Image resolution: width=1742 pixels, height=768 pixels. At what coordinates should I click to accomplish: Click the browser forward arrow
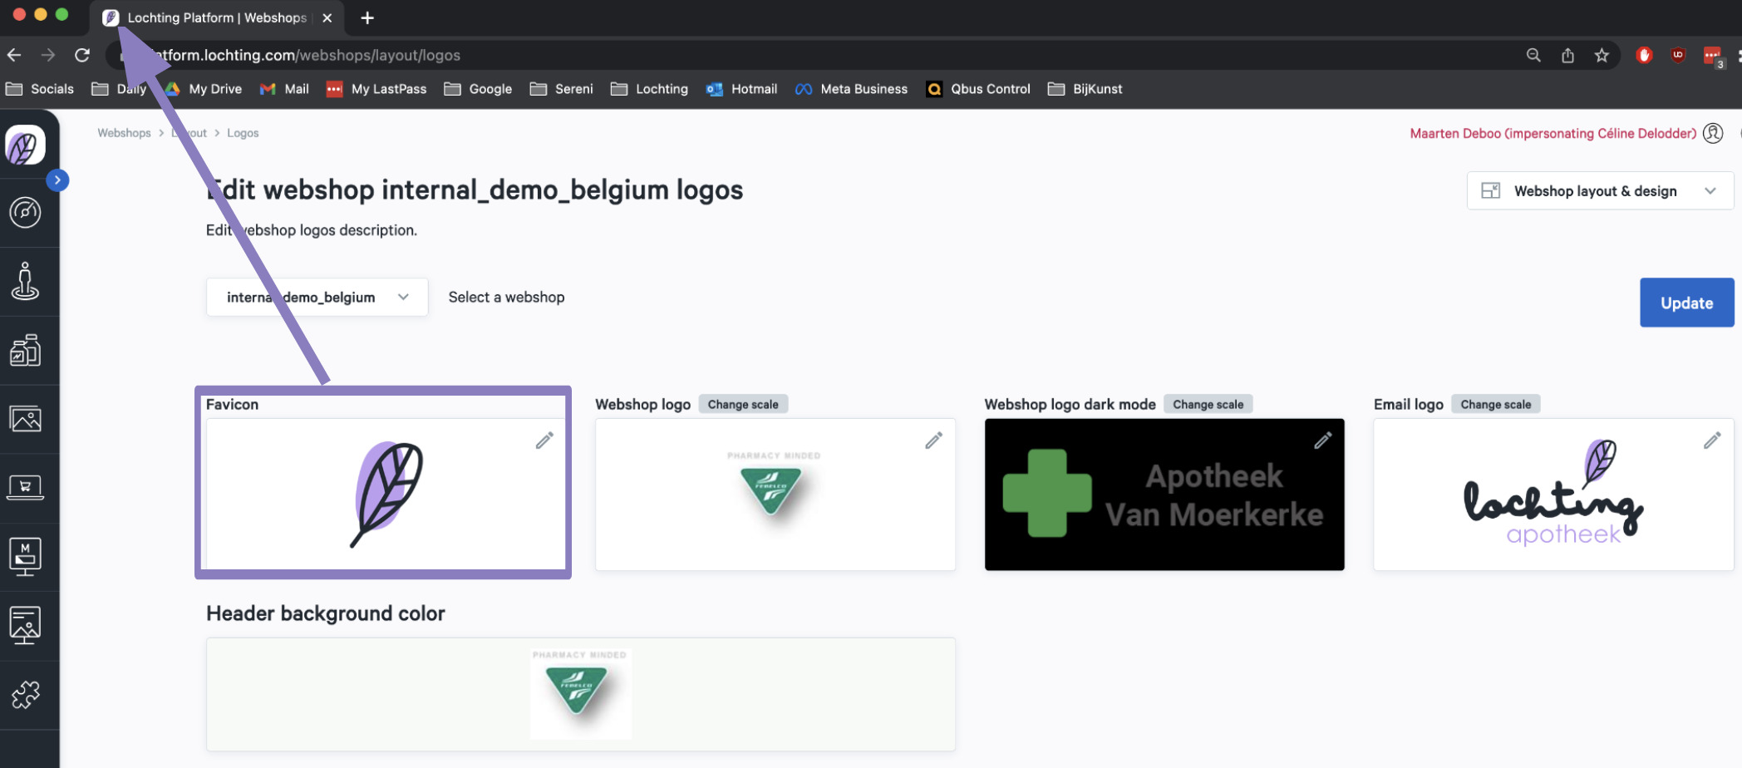coord(48,55)
